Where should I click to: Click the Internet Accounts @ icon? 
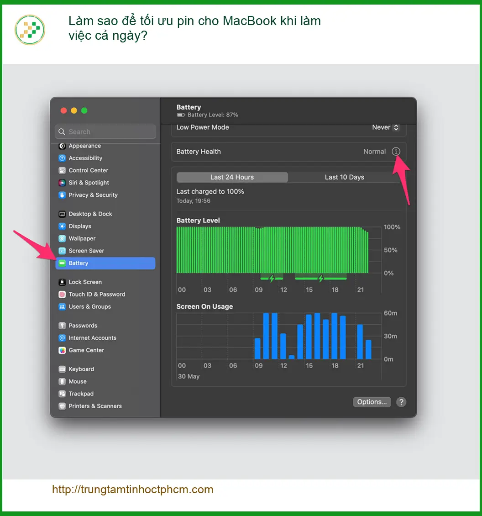click(x=62, y=338)
